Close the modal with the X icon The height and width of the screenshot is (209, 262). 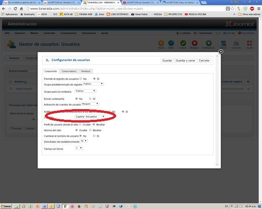pos(221,51)
